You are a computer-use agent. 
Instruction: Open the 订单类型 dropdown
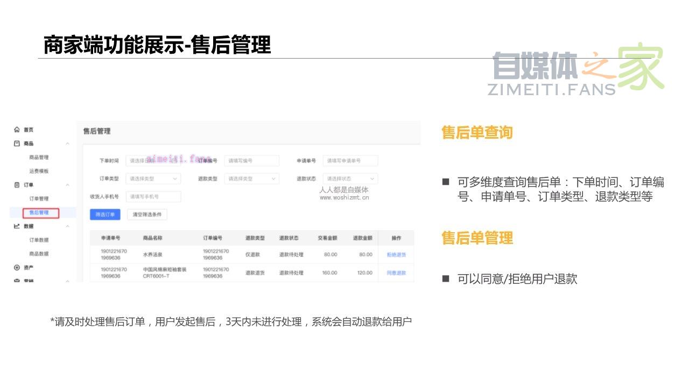click(153, 178)
